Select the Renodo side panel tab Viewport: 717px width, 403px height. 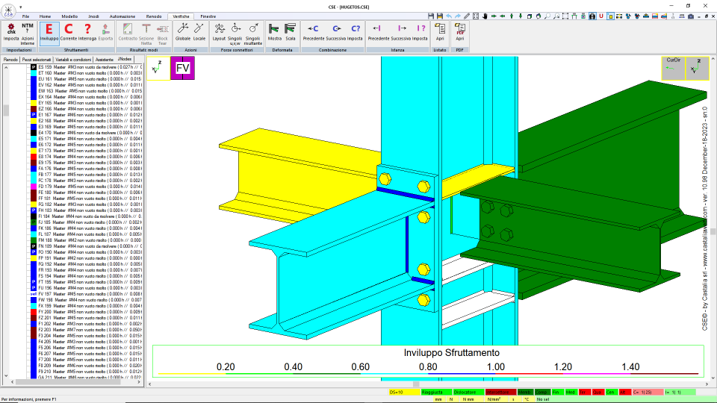click(10, 60)
